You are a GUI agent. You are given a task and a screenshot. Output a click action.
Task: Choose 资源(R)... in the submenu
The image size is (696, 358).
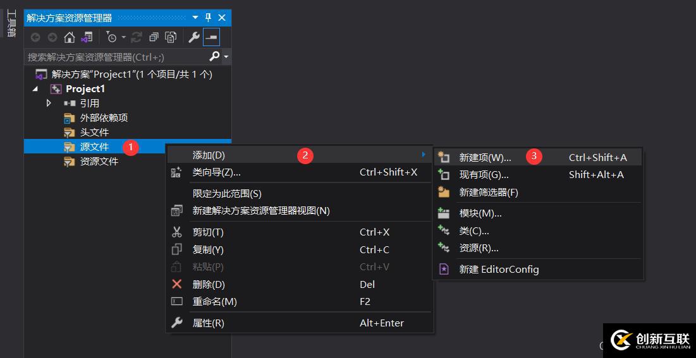click(538, 248)
